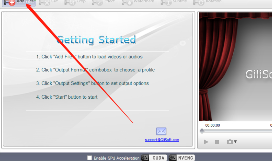The image size is (272, 161).
Task: Click the envelope email icon
Action: tap(161, 131)
